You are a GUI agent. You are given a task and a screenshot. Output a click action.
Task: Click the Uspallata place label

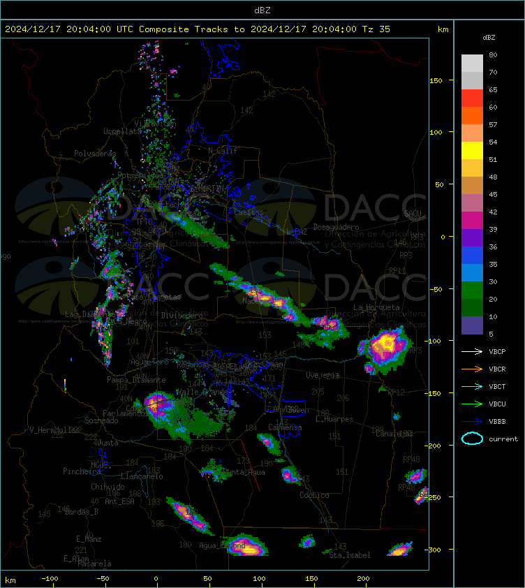click(x=123, y=131)
